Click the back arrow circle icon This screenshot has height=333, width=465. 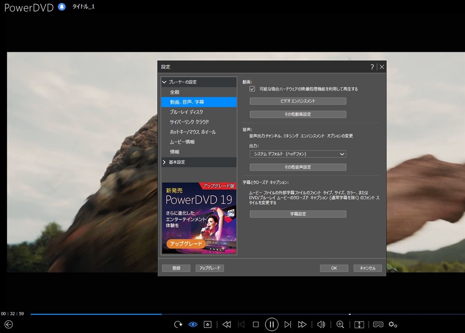tap(9, 324)
